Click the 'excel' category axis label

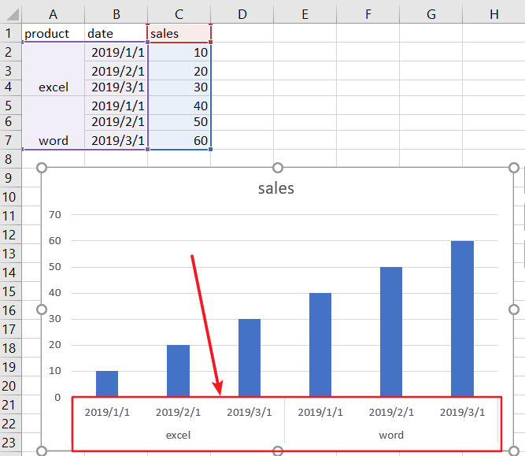tap(178, 435)
